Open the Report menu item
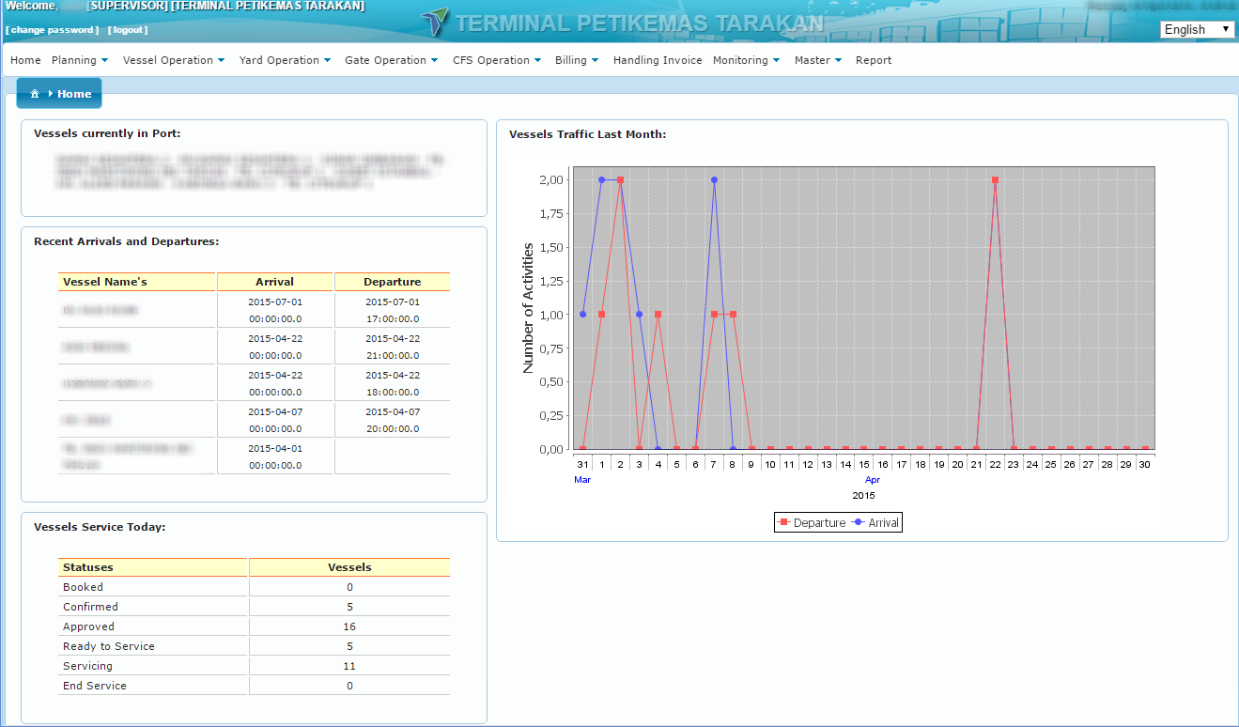Viewport: 1239px width, 727px height. 874,60
